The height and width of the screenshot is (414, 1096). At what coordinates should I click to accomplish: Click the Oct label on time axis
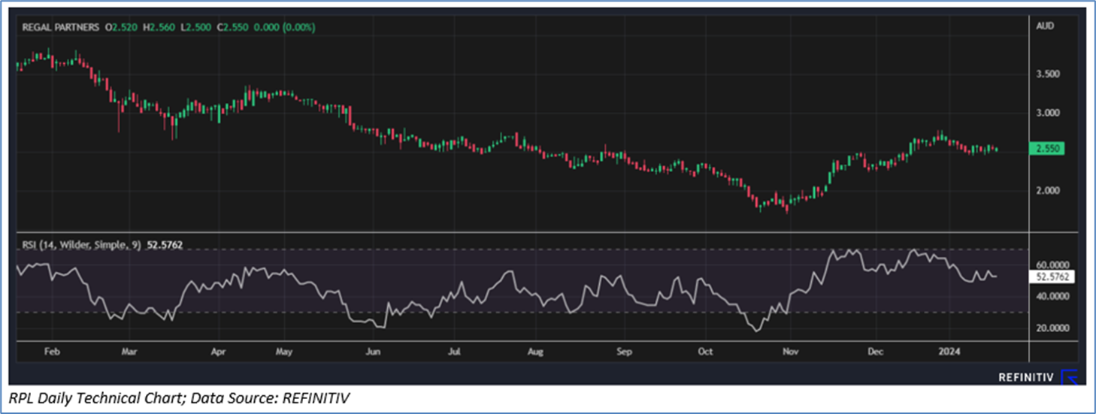click(x=705, y=351)
